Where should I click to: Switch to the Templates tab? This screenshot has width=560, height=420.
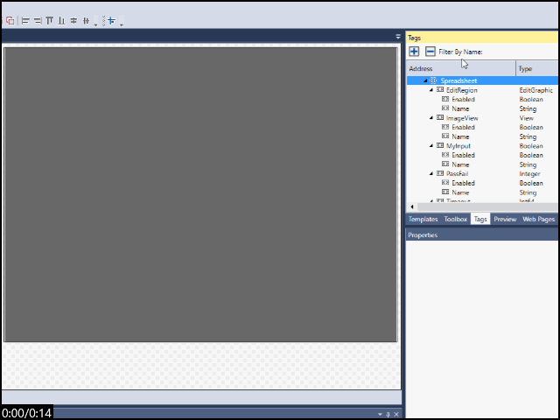[x=423, y=220]
